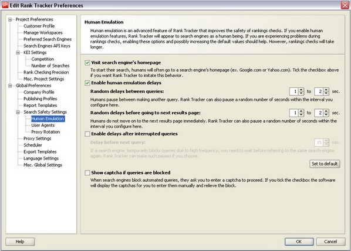The image size is (351, 251).
Task: Increase first value of delays between queries
Action: click(x=301, y=90)
